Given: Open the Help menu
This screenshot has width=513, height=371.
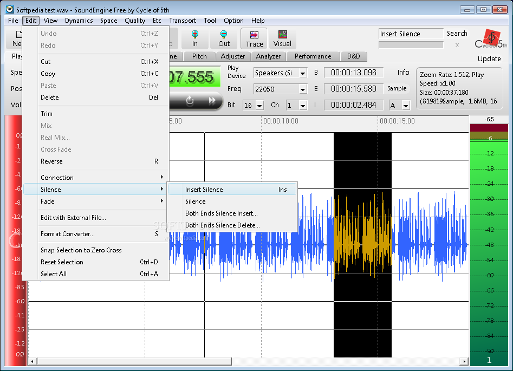Looking at the screenshot, I should [258, 21].
